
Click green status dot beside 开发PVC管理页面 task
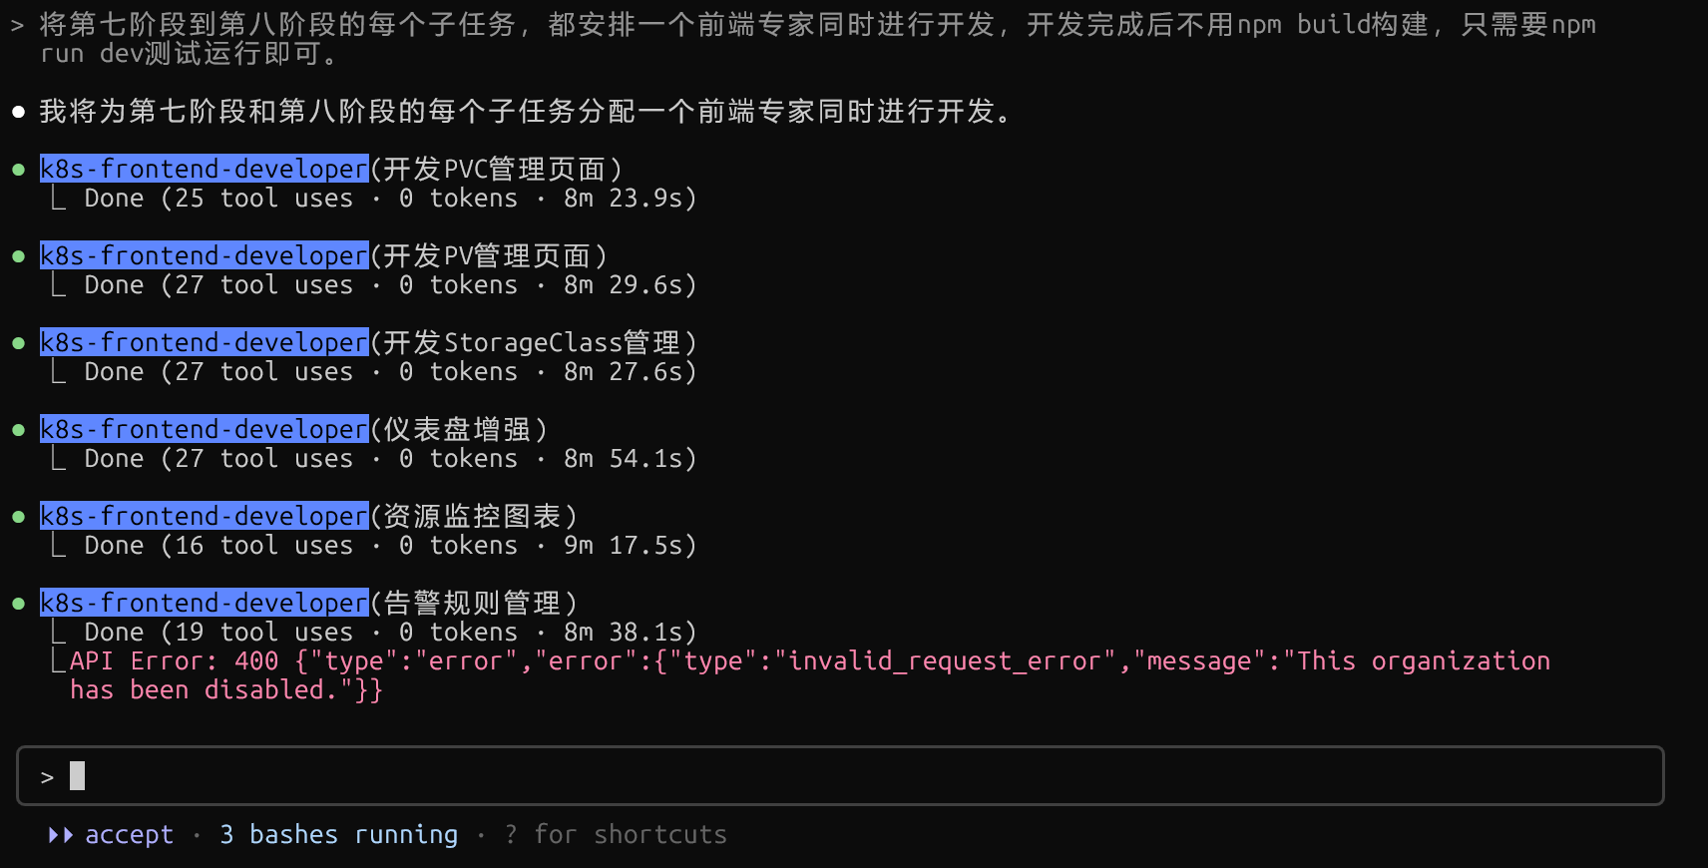point(18,170)
